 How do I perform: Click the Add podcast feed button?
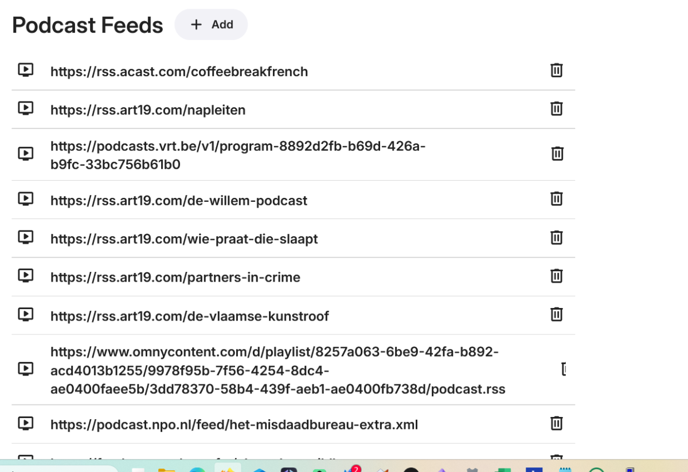pos(211,25)
